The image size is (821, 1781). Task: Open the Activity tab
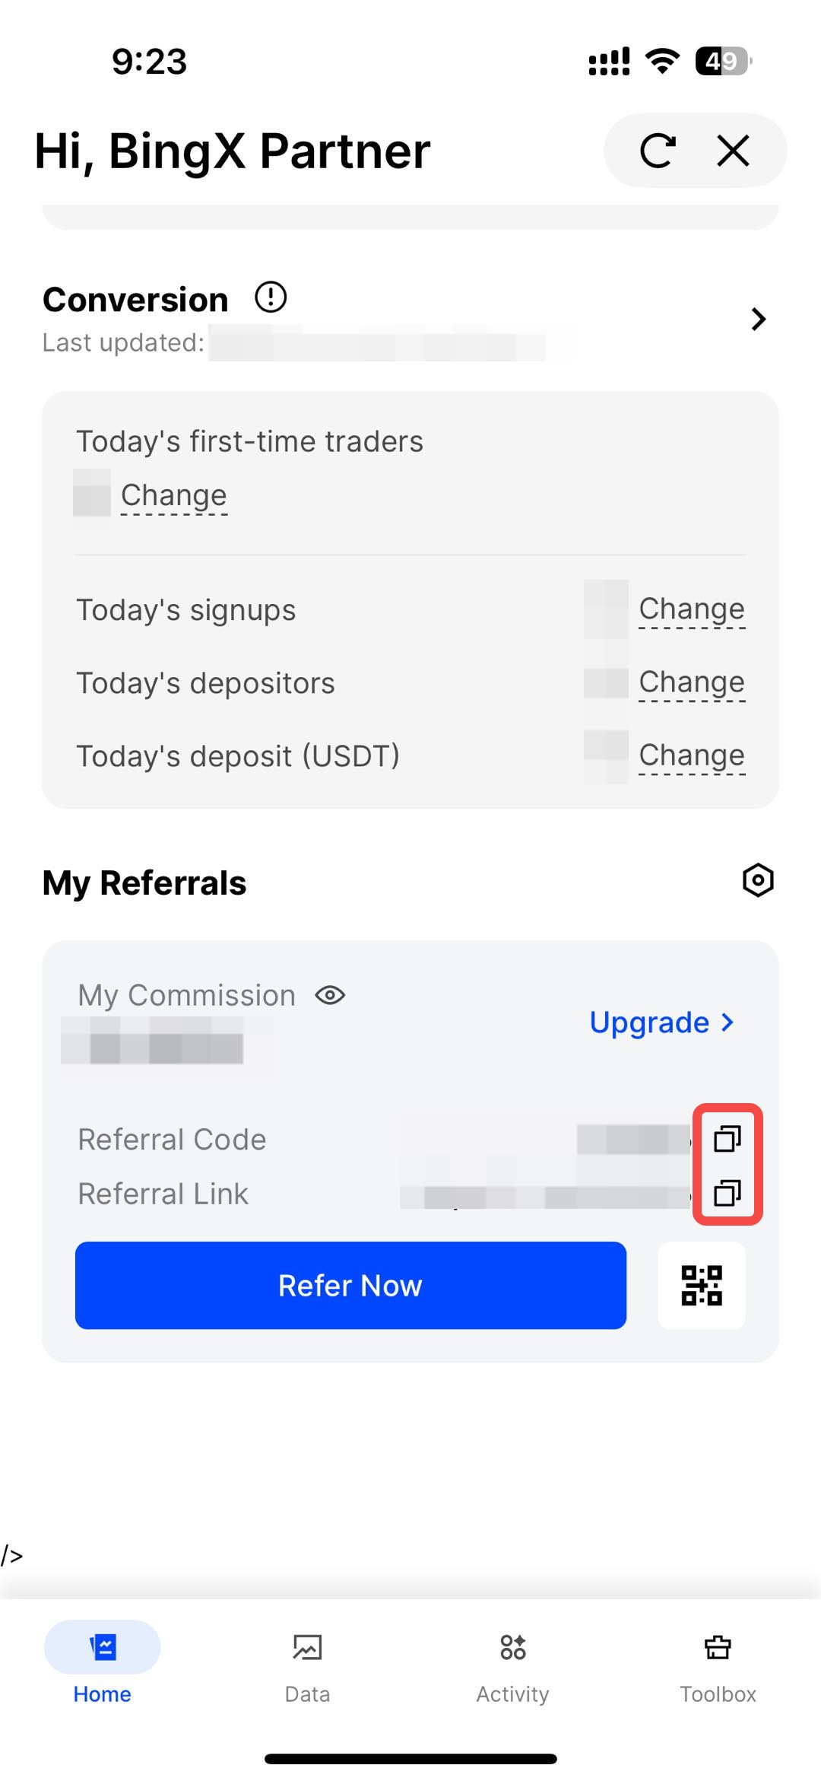pyautogui.click(x=512, y=1662)
